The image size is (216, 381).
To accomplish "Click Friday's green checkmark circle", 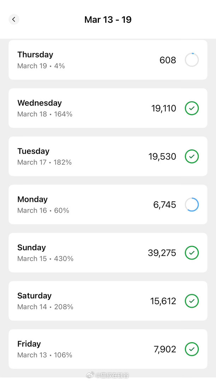I will pos(192,349).
